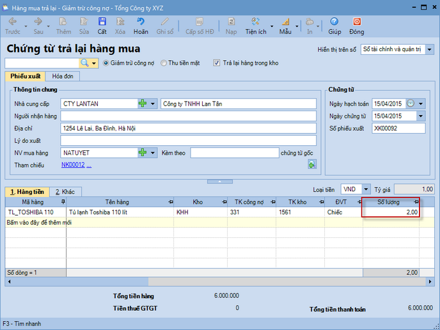Viewport: 440px width, 330px height.
Task: Add an employee with the NV mua hàng plus icon
Action: point(143,153)
